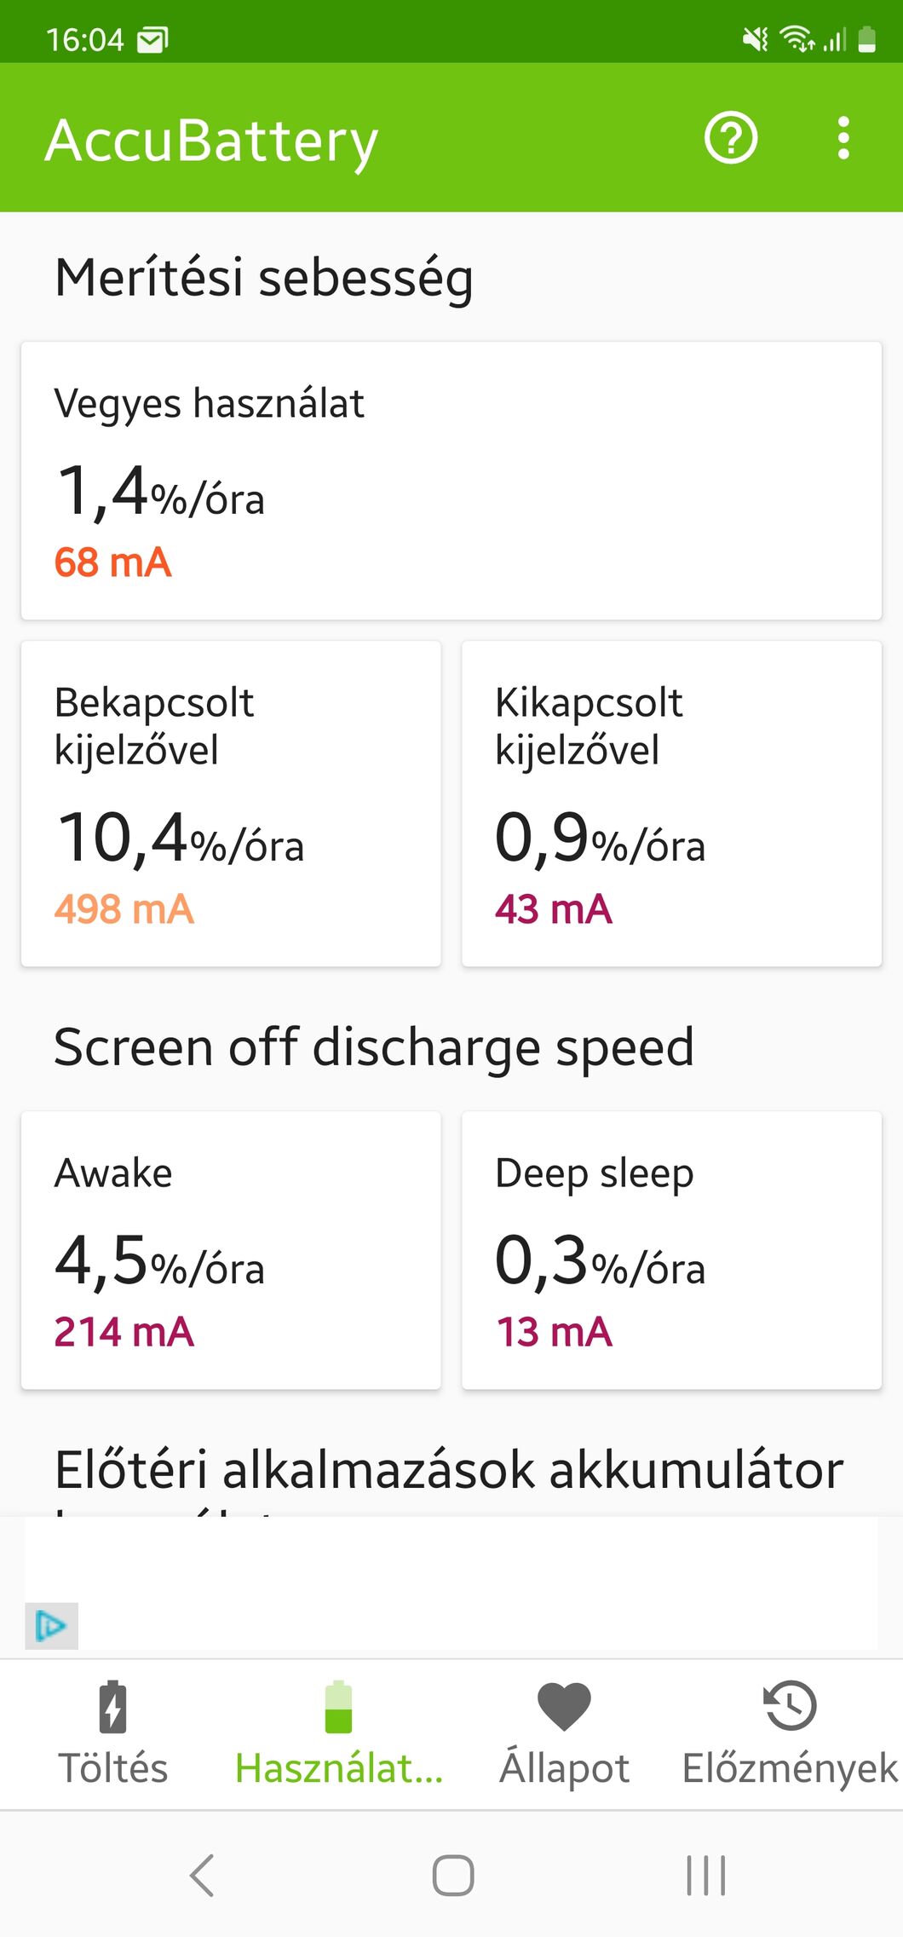The height and width of the screenshot is (1937, 903).
Task: Tap the Awake discharge card
Action: click(x=231, y=1250)
